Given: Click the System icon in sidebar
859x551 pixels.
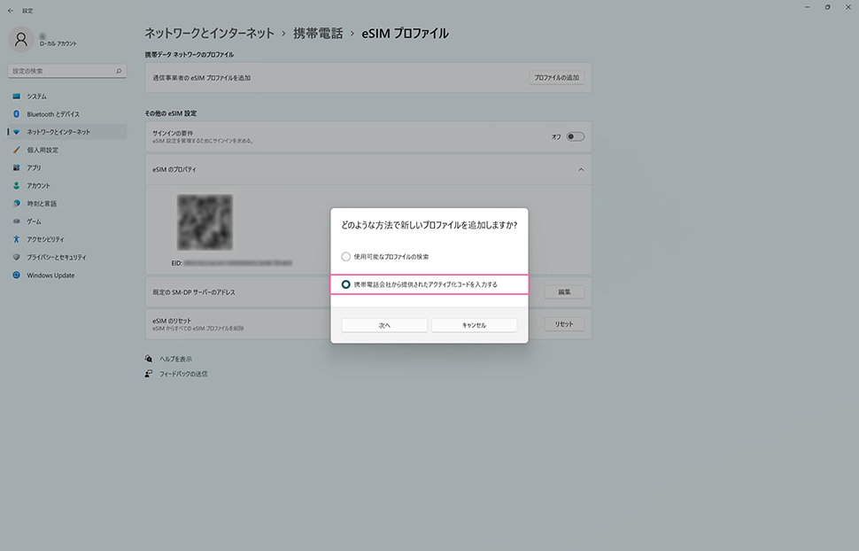Looking at the screenshot, I should (16, 97).
